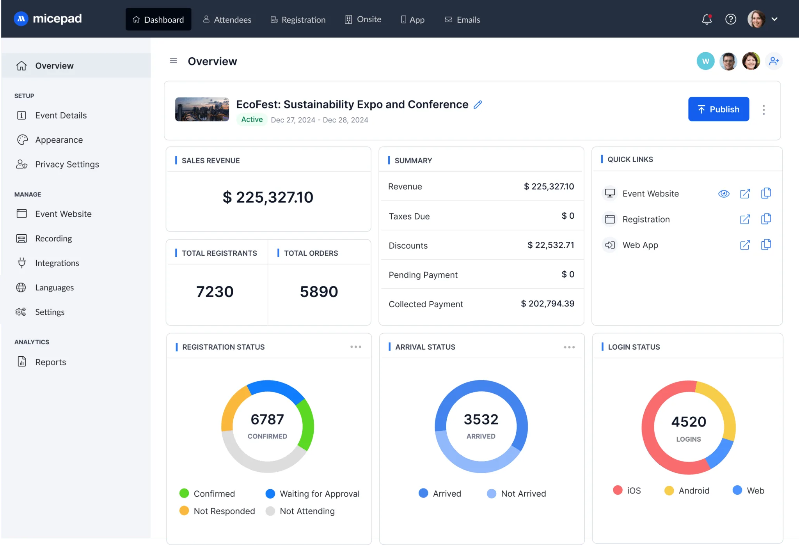Screen dimensions: 799x545
Task: Open the Arrival Status card options menu
Action: point(569,347)
